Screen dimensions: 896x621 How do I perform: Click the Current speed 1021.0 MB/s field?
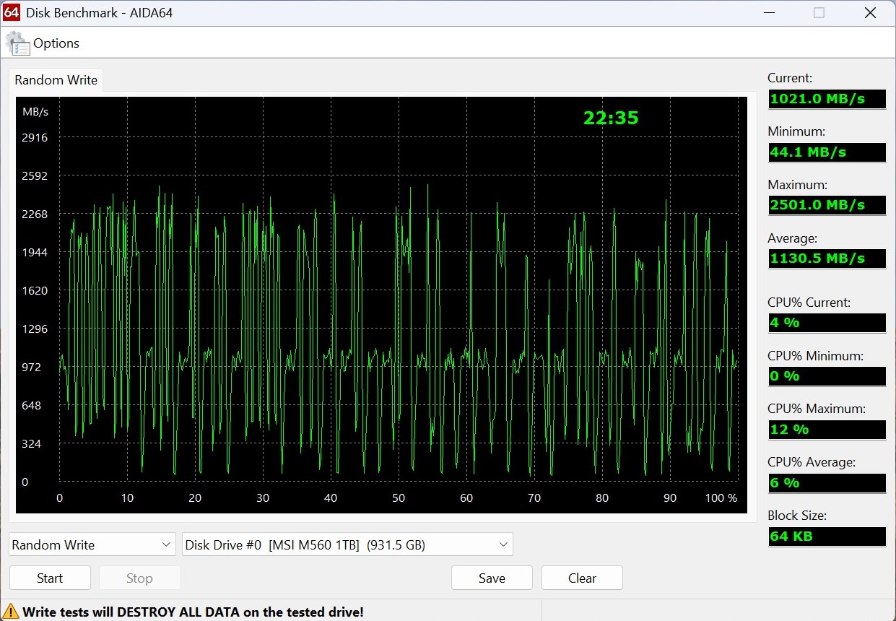click(x=827, y=99)
